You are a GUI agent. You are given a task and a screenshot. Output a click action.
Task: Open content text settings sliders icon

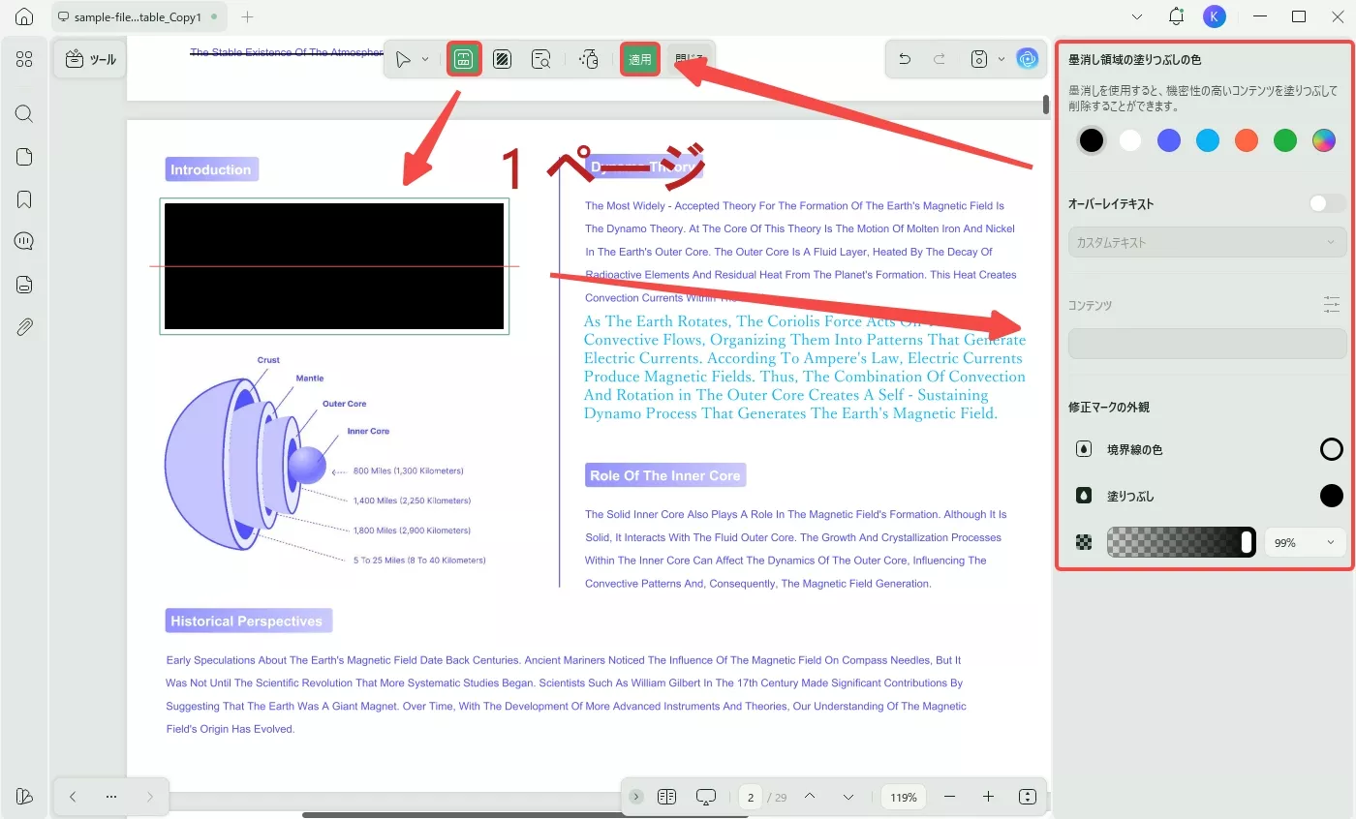tap(1332, 305)
